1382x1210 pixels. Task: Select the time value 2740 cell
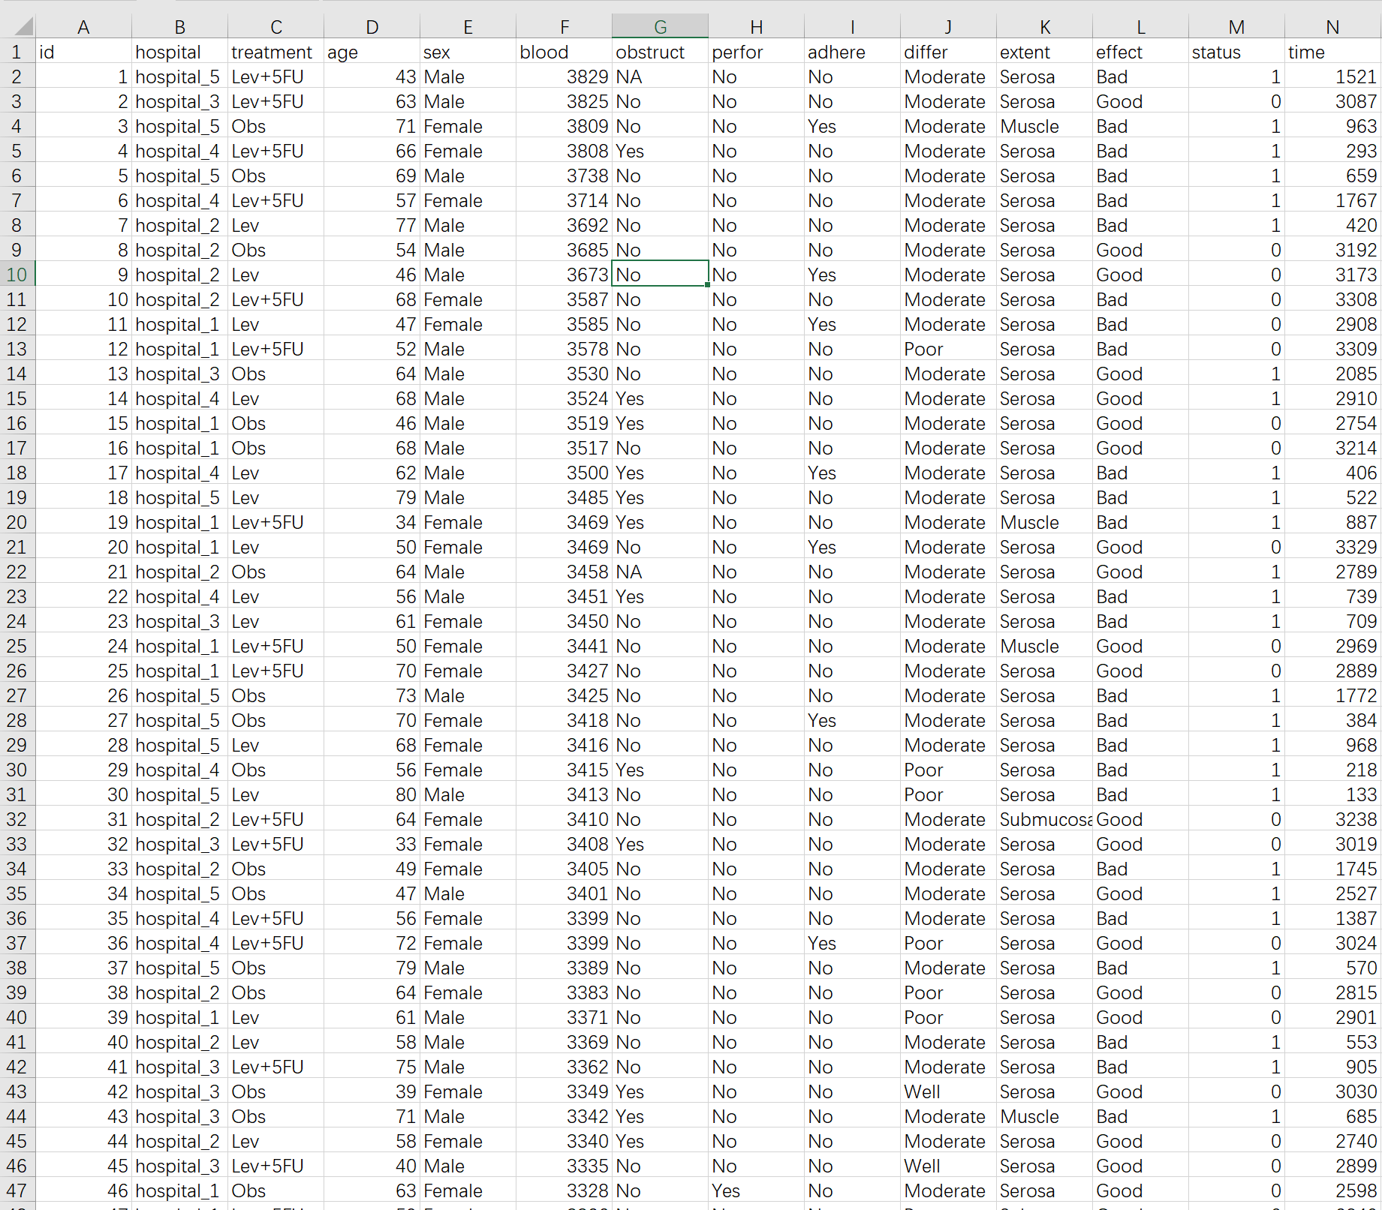click(1332, 1141)
